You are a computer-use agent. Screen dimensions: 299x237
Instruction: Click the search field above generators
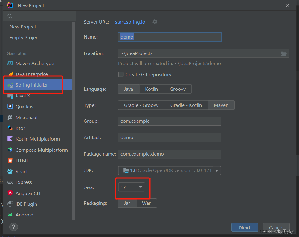click(39, 16)
